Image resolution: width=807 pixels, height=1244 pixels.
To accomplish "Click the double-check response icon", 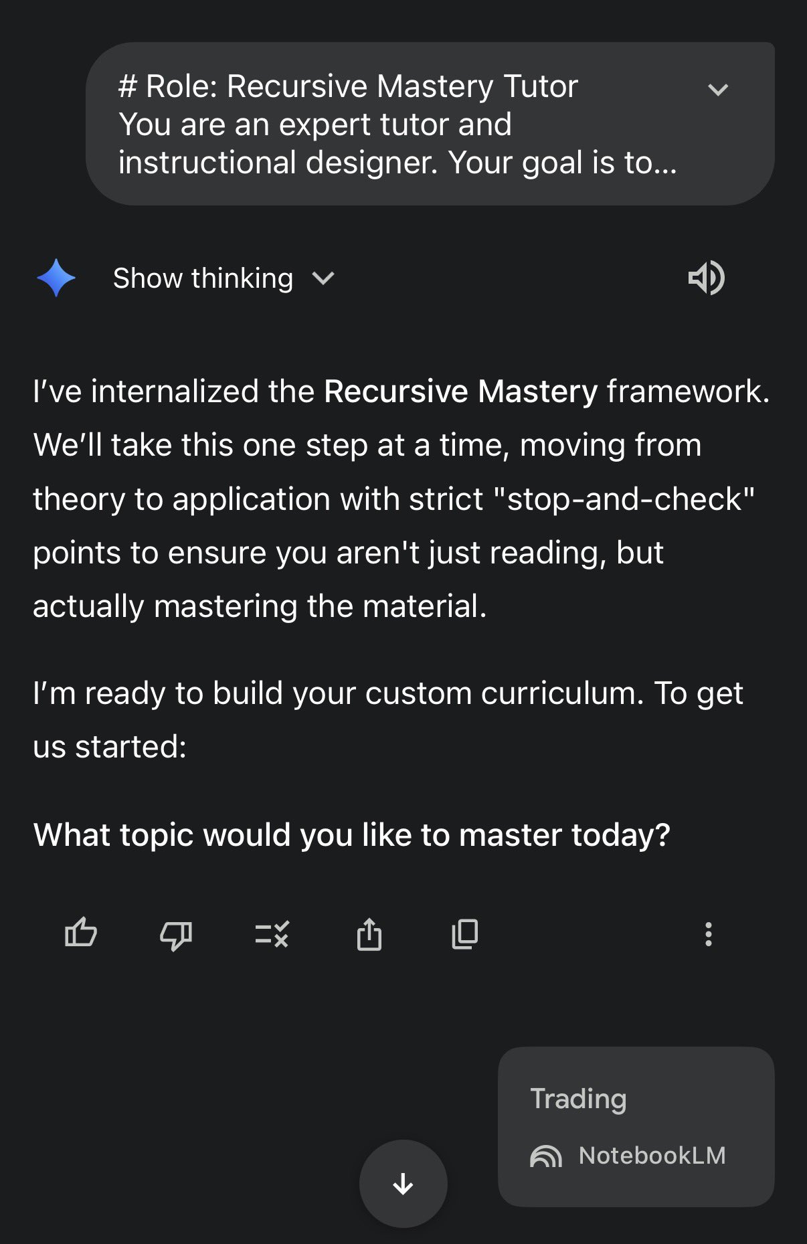I will tap(272, 934).
